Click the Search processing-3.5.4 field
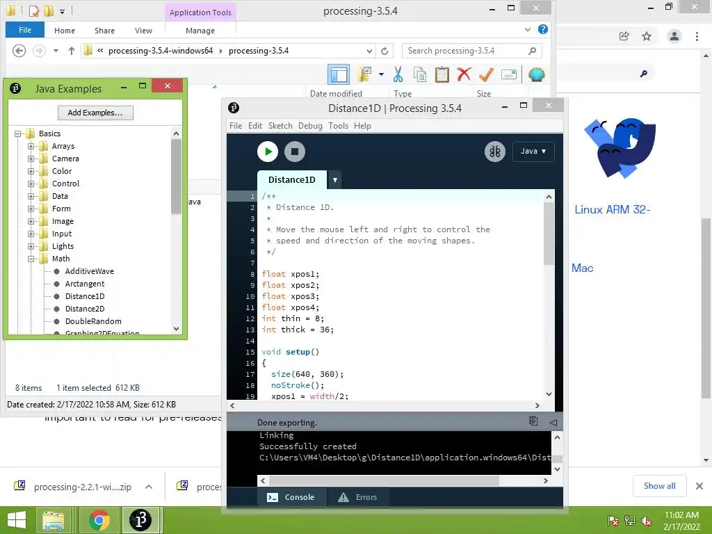 tap(472, 51)
